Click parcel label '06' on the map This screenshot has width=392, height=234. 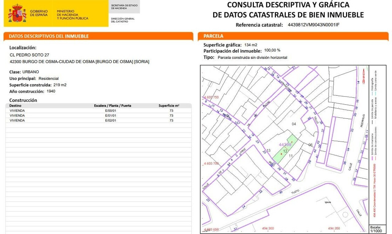coord(310,145)
